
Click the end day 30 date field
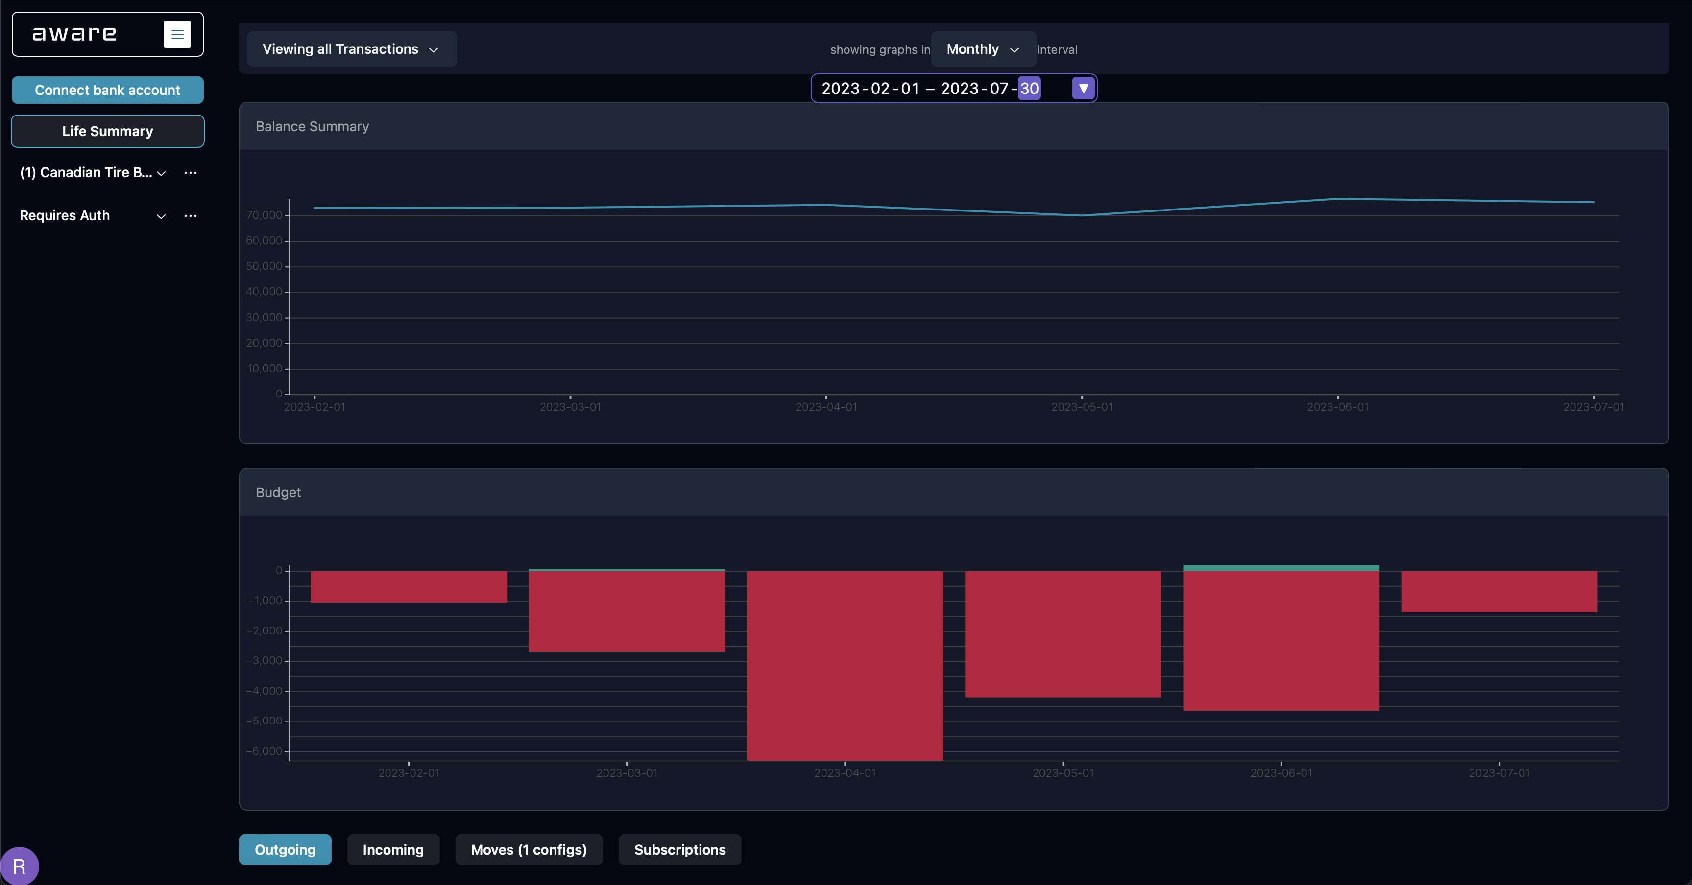coord(1029,88)
